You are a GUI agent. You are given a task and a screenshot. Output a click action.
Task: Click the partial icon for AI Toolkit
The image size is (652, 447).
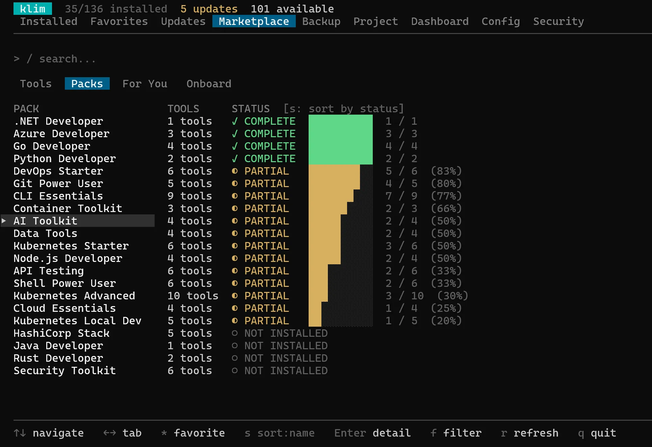point(235,221)
